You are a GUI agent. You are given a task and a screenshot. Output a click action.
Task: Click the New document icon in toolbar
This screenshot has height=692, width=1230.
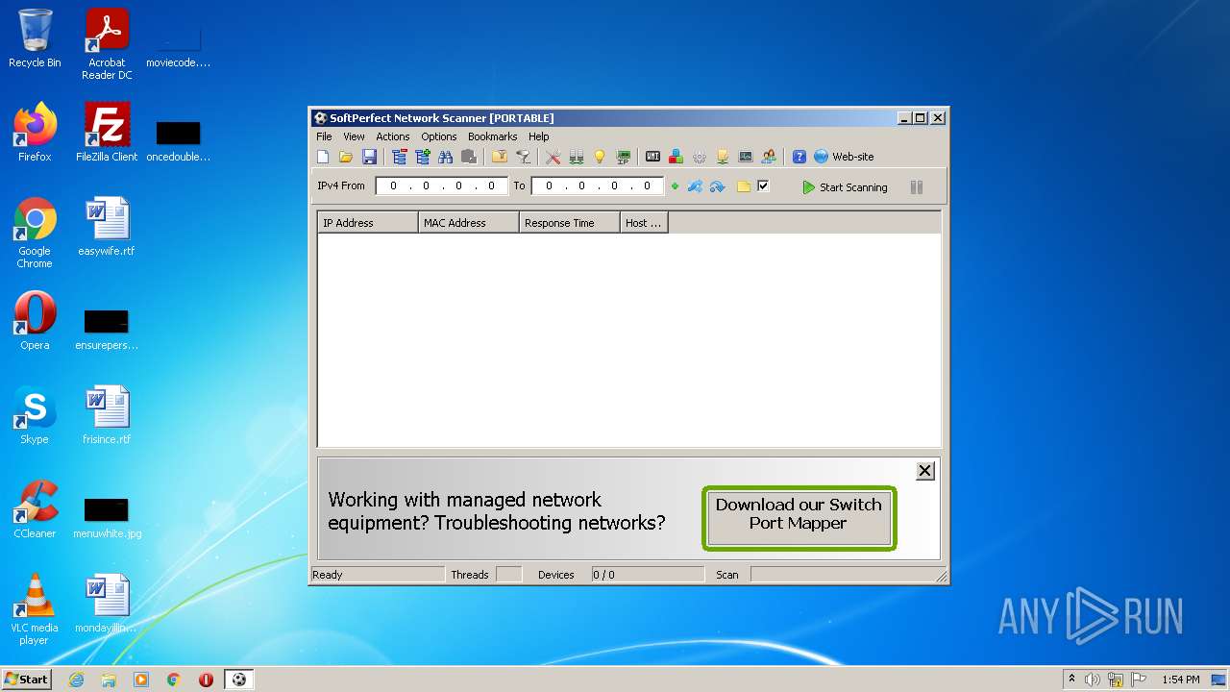click(323, 157)
